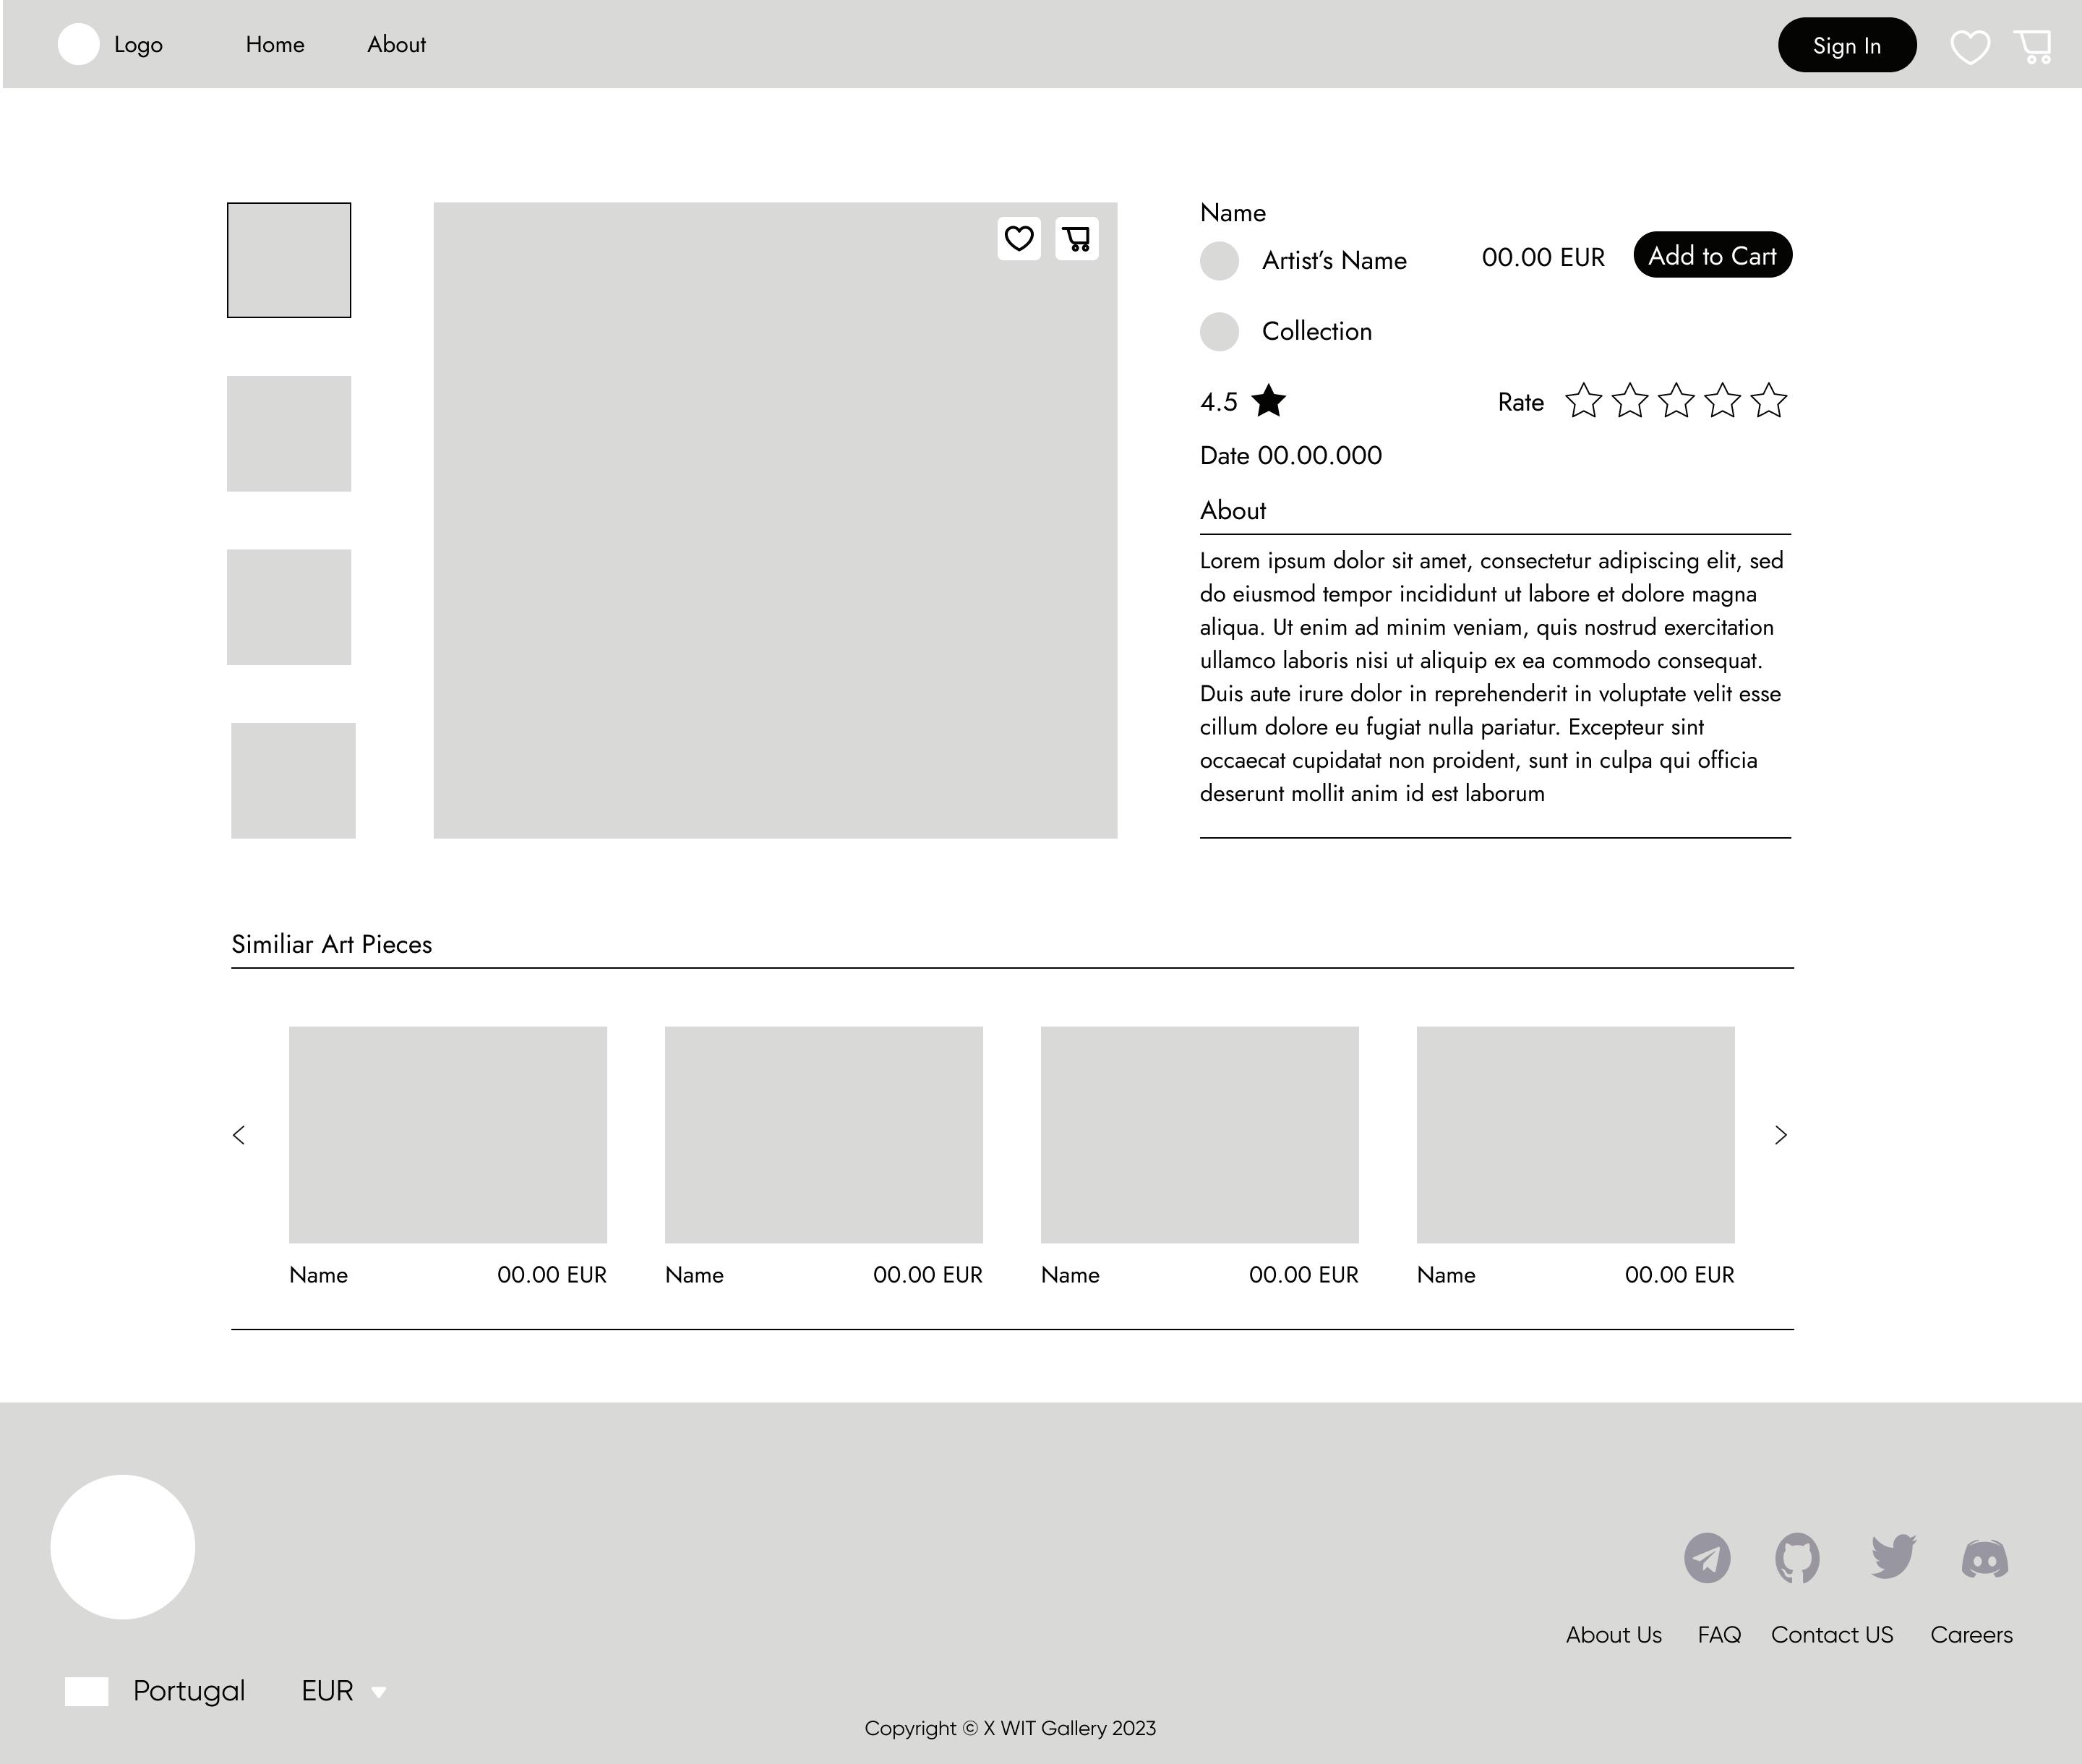Rate the artwork three stars

(x=1676, y=401)
